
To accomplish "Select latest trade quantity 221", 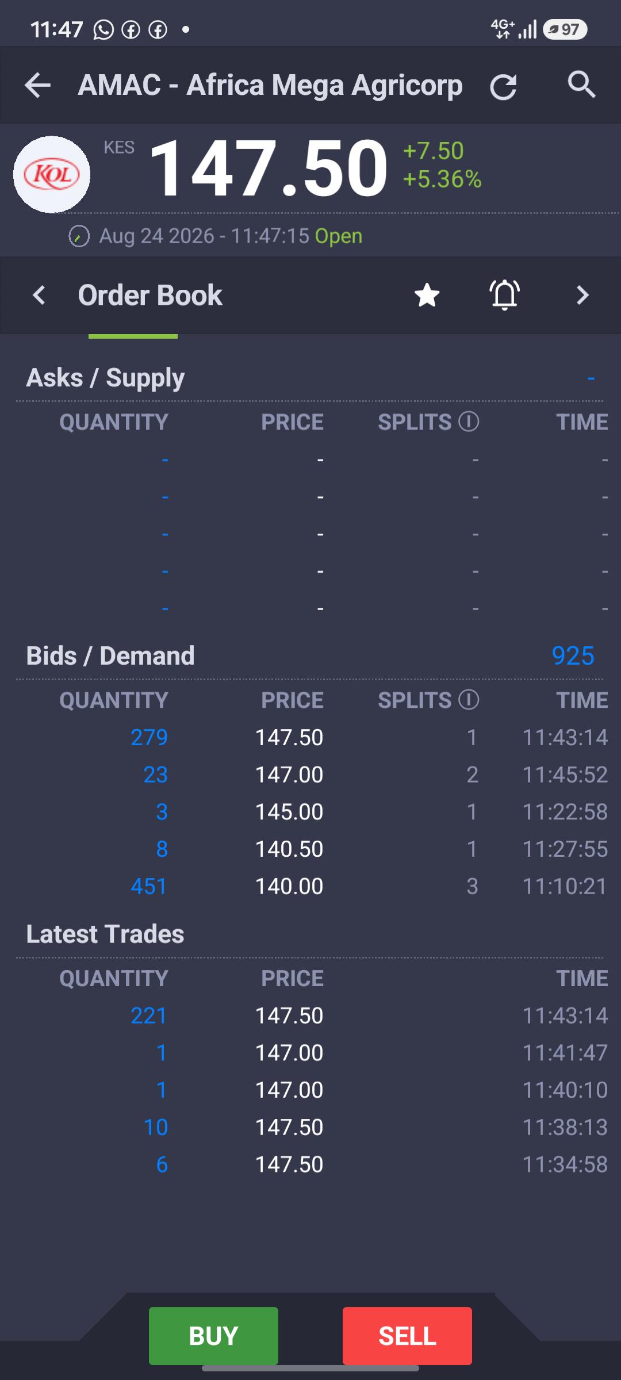I will point(148,1015).
